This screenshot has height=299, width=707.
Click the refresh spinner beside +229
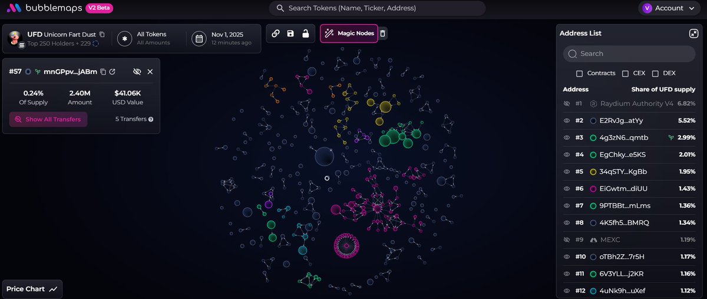(x=95, y=43)
